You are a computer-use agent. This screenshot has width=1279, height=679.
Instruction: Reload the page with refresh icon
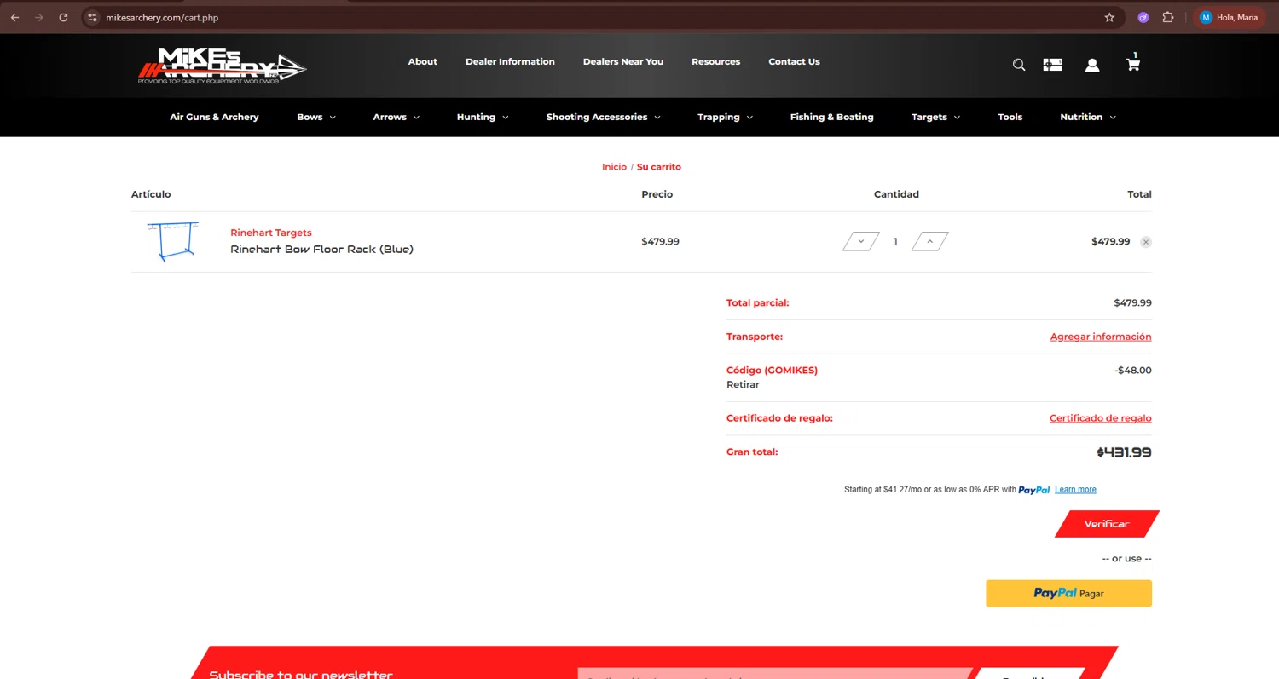(63, 17)
